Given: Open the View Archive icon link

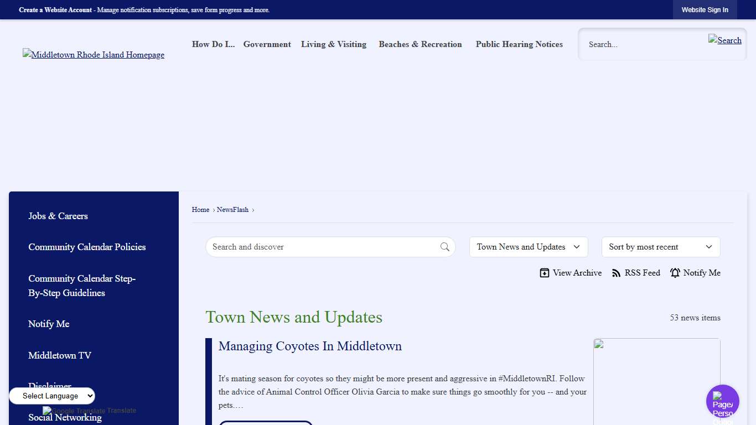Looking at the screenshot, I should coord(545,273).
